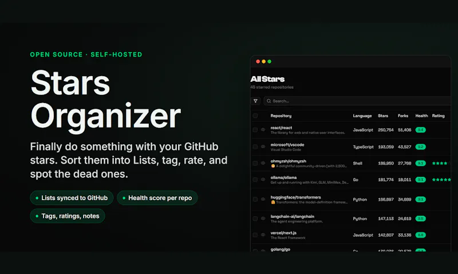Sort by the Stars column header
Viewport: 458px width, 274px height.
coord(383,116)
